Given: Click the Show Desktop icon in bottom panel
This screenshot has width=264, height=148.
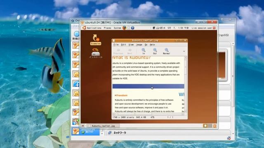Looking at the screenshot, I should [x=83, y=126].
